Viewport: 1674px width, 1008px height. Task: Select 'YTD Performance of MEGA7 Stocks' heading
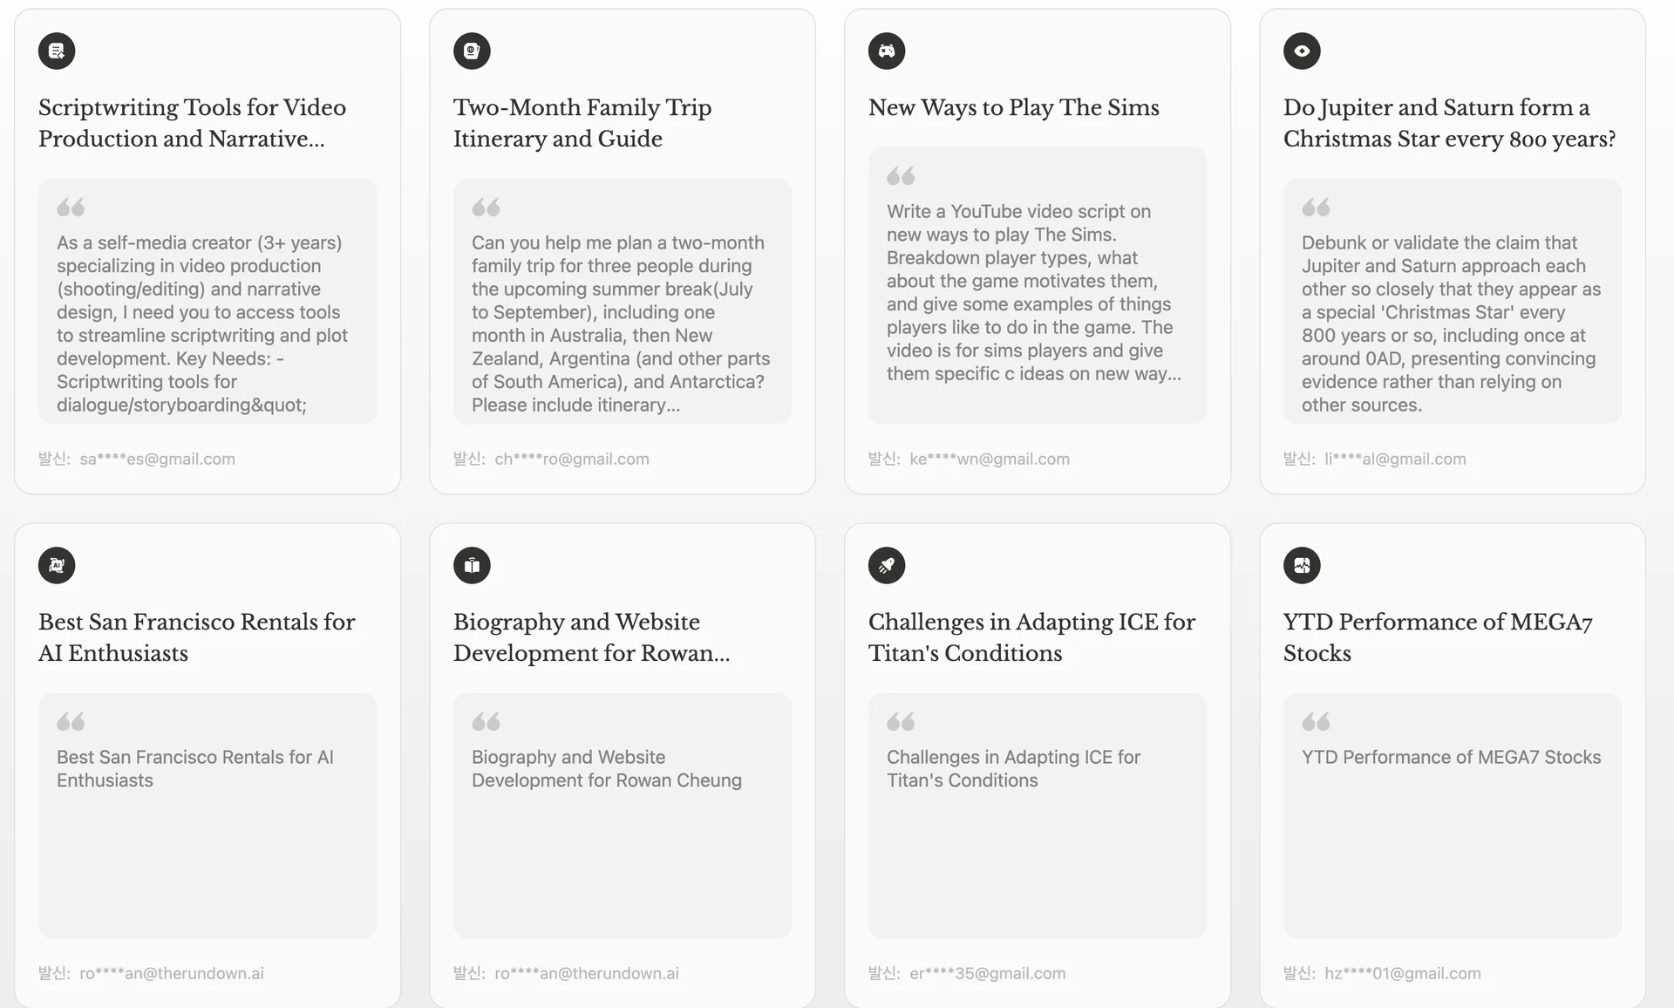[1437, 637]
